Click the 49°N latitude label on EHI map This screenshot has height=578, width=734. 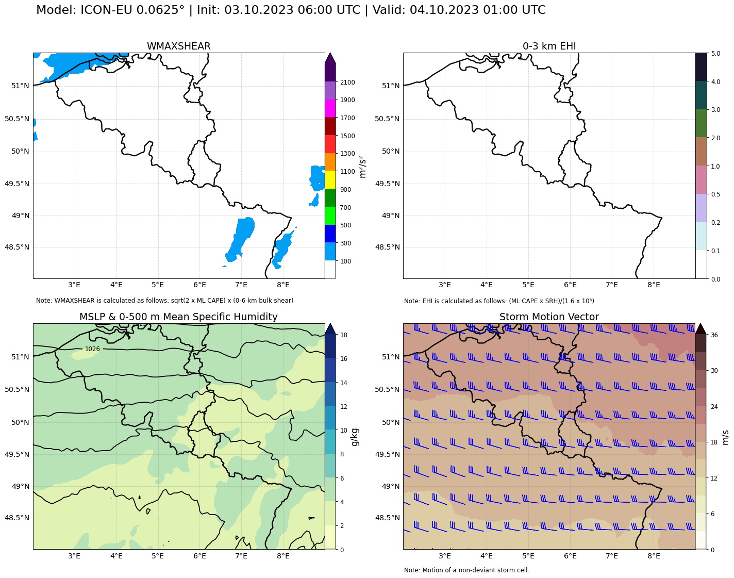coord(390,216)
